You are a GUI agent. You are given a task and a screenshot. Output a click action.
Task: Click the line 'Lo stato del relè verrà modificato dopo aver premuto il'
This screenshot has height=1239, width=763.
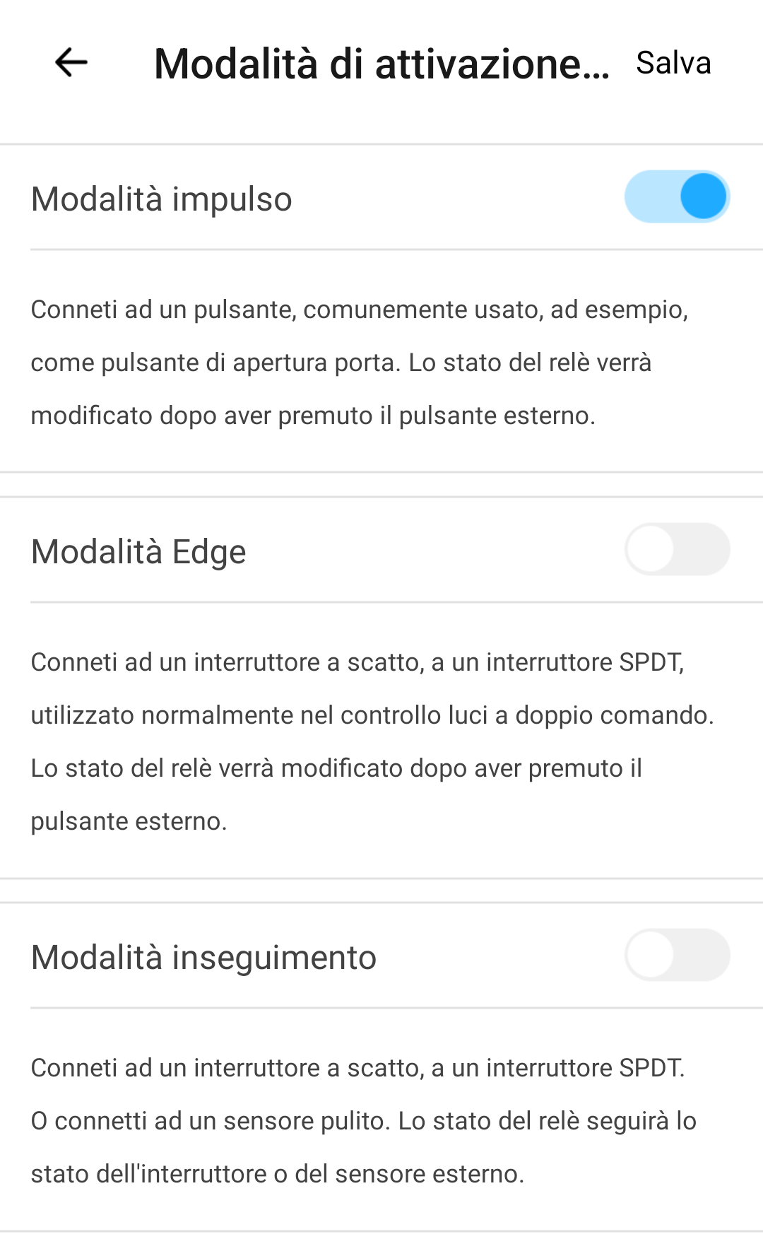(x=336, y=768)
